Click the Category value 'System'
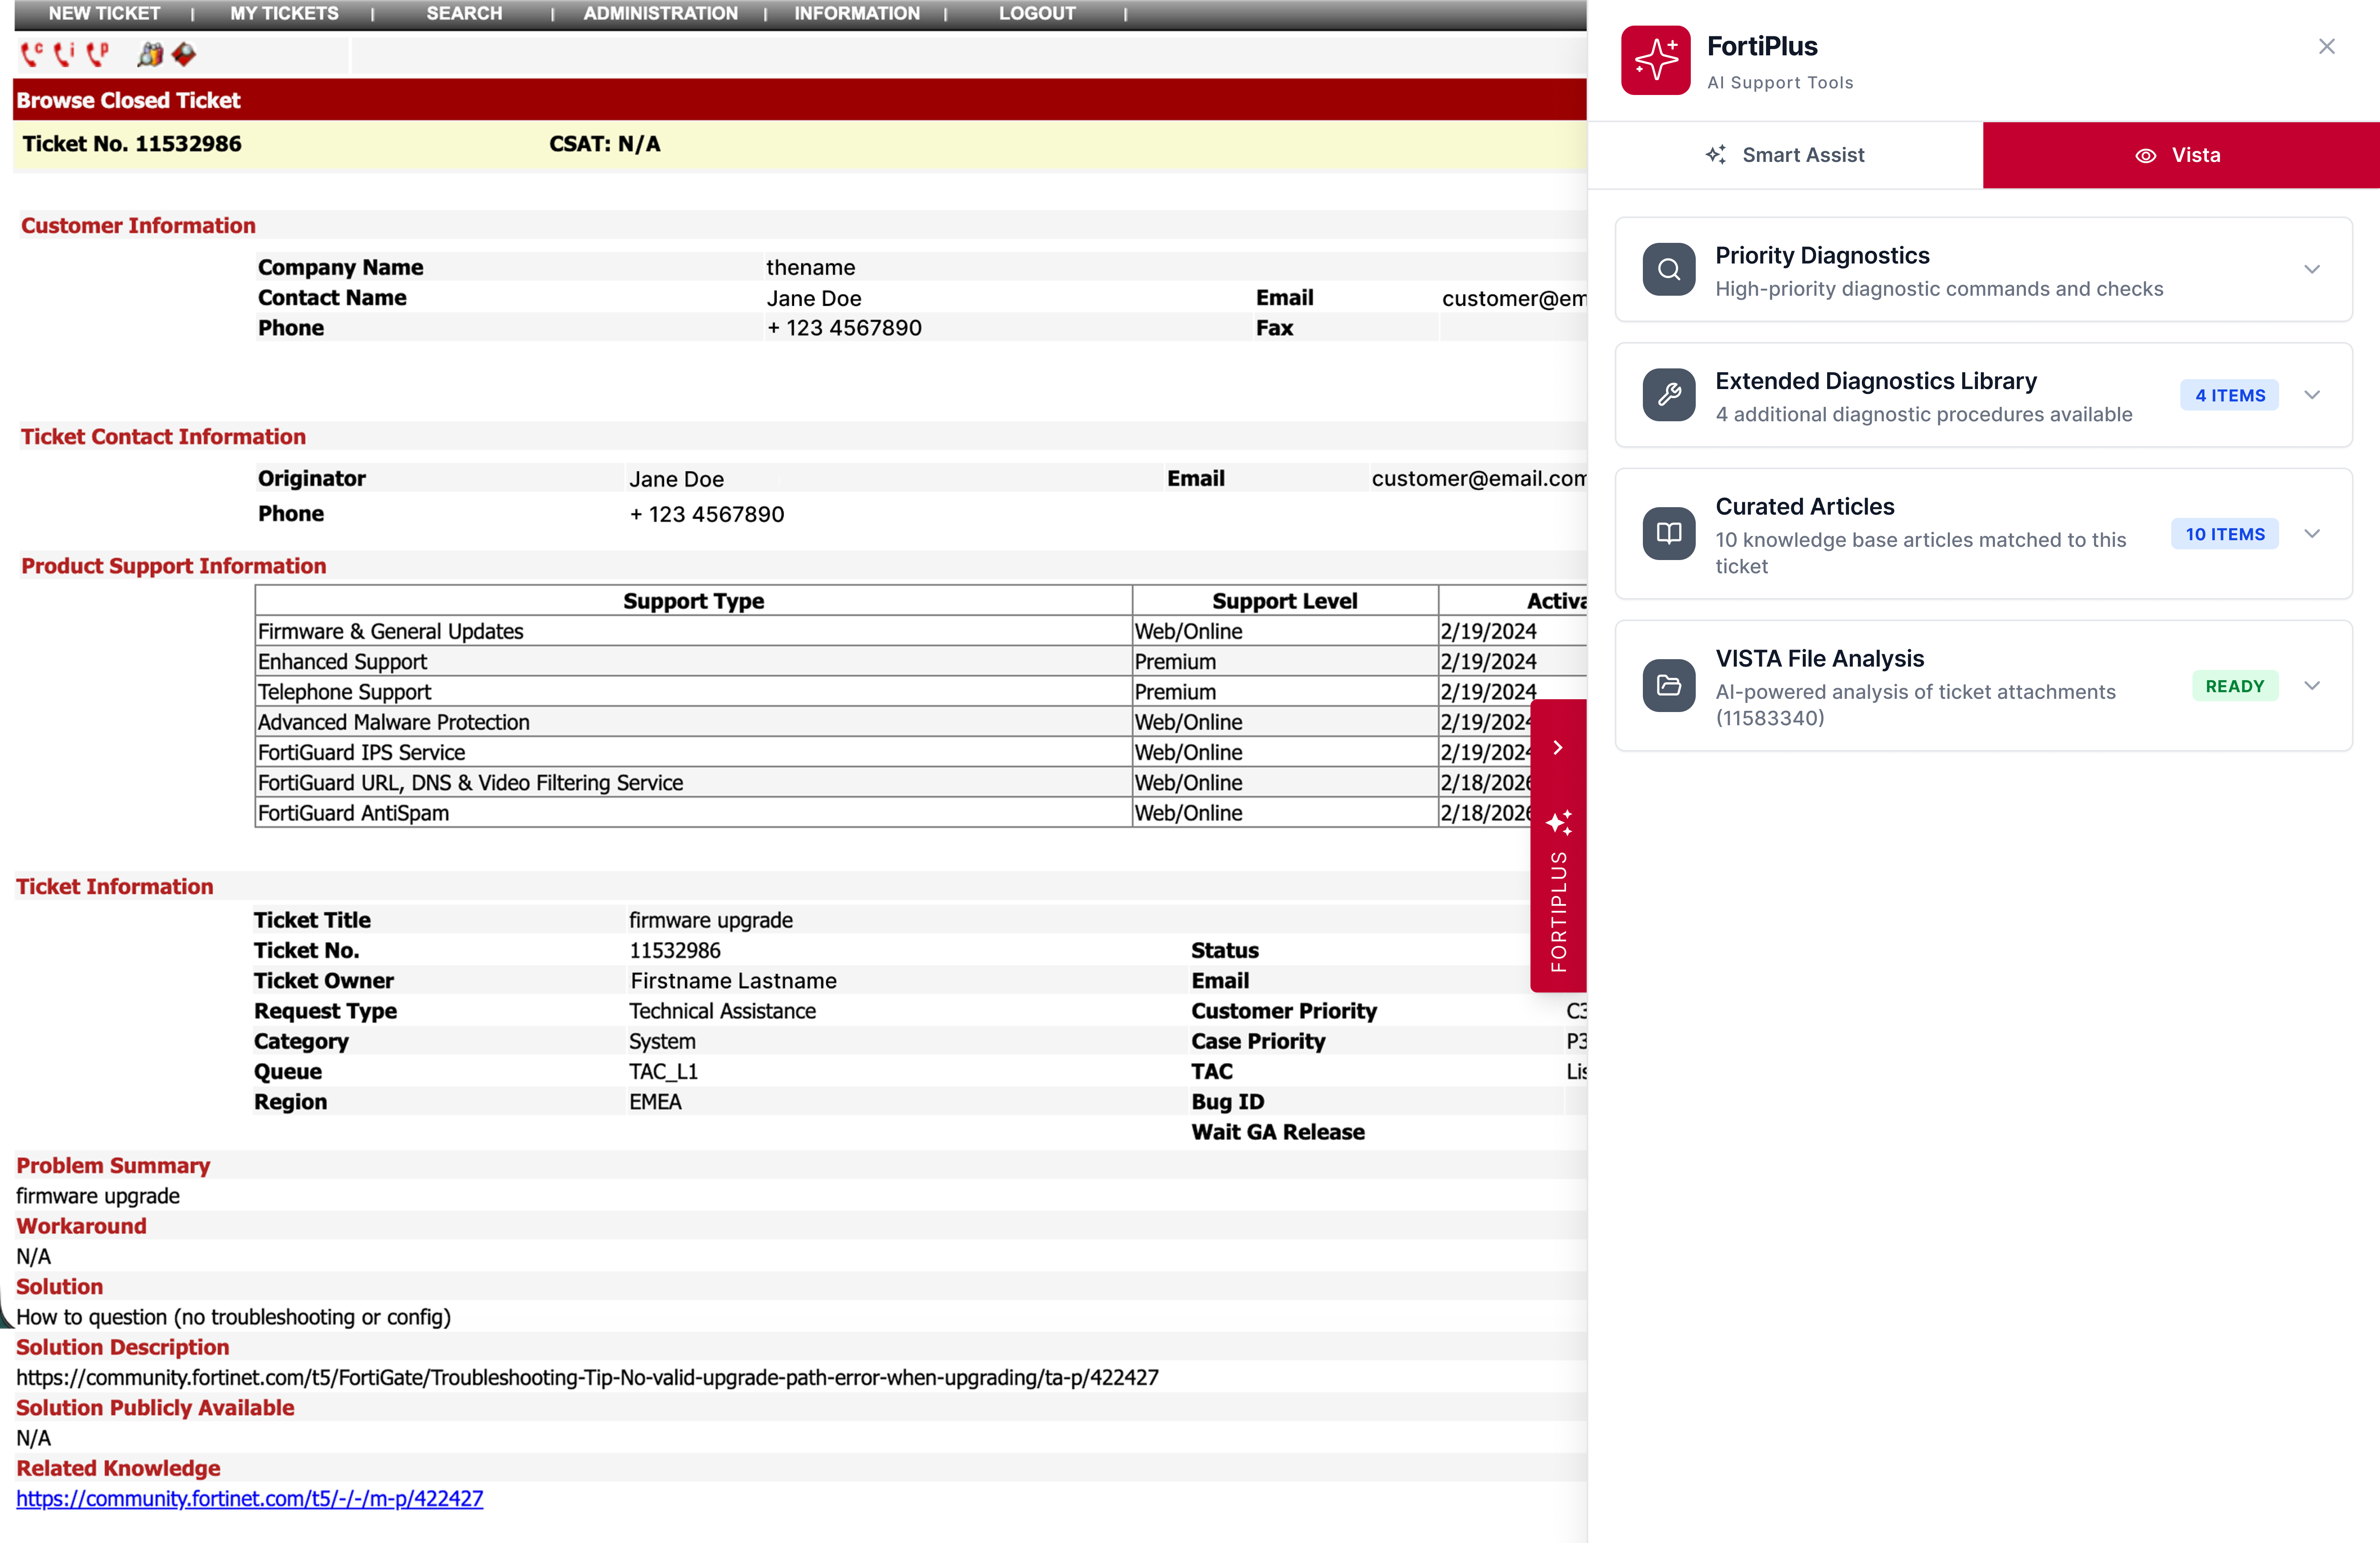 [x=662, y=1041]
